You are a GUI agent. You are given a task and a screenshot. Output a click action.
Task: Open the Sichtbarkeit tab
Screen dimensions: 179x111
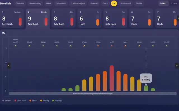tap(126, 3)
